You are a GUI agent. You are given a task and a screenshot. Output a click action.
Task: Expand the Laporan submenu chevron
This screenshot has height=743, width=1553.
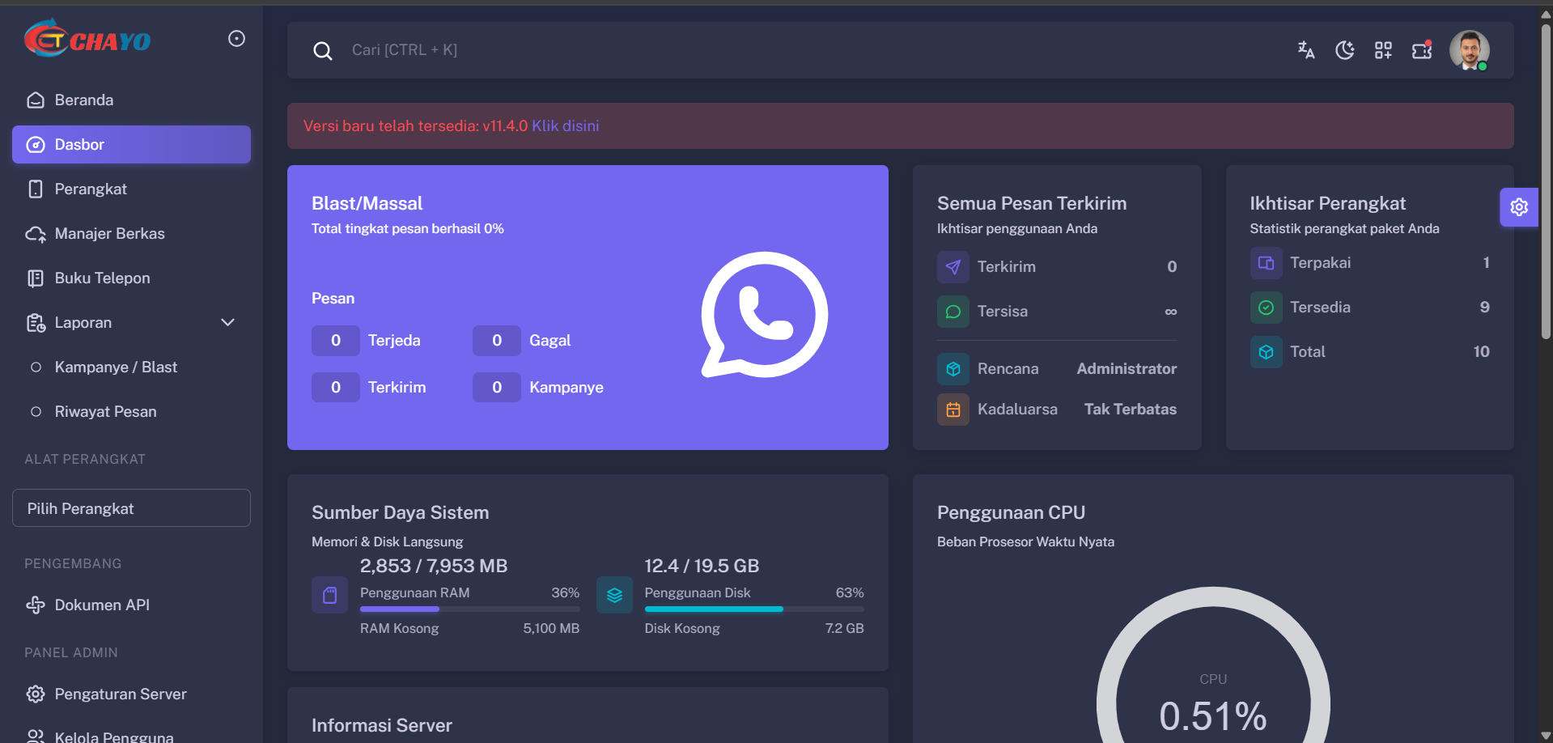[228, 322]
